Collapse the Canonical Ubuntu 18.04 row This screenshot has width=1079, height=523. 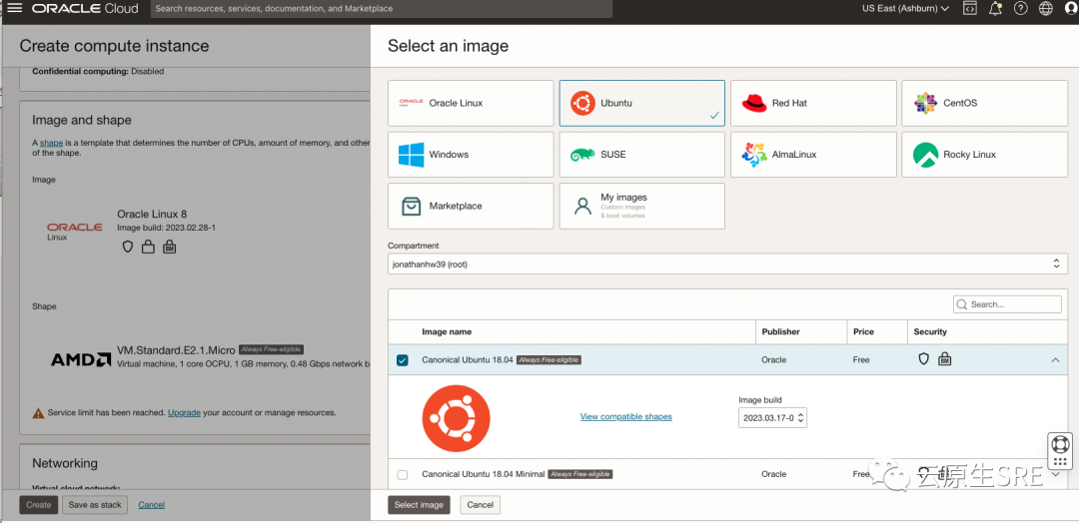coord(1056,359)
